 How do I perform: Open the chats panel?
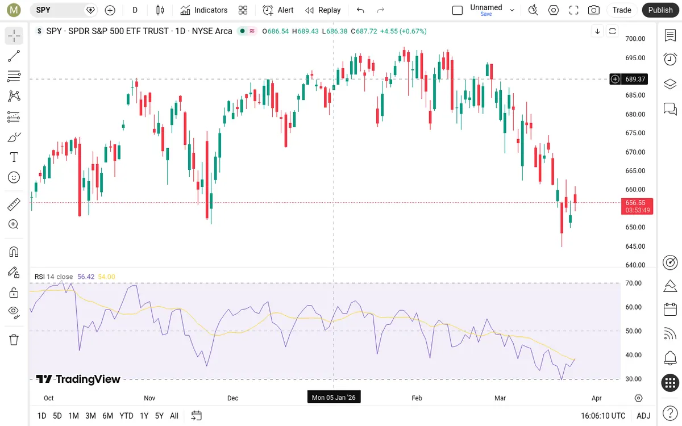pyautogui.click(x=670, y=108)
